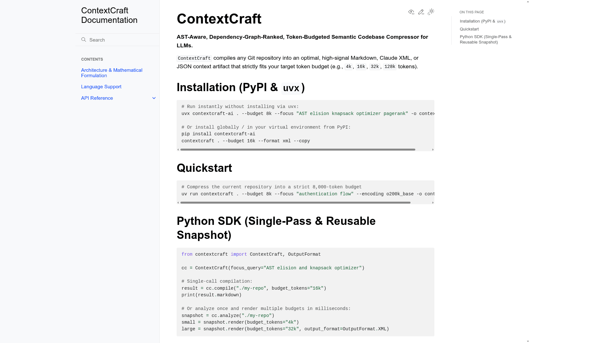Jump to Installation (PyPI & uvx) in page outline
The image size is (611, 343).
(482, 21)
